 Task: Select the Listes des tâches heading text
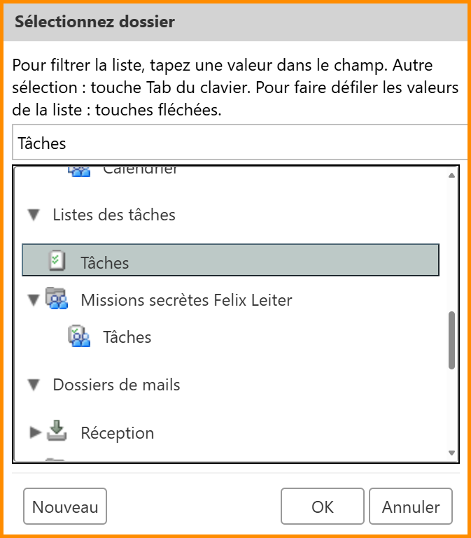114,215
